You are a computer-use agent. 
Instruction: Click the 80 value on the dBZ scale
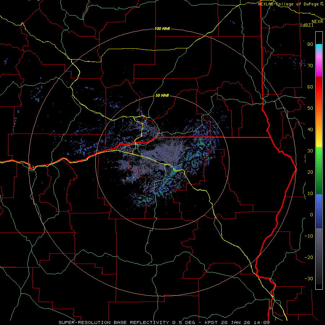(310, 44)
